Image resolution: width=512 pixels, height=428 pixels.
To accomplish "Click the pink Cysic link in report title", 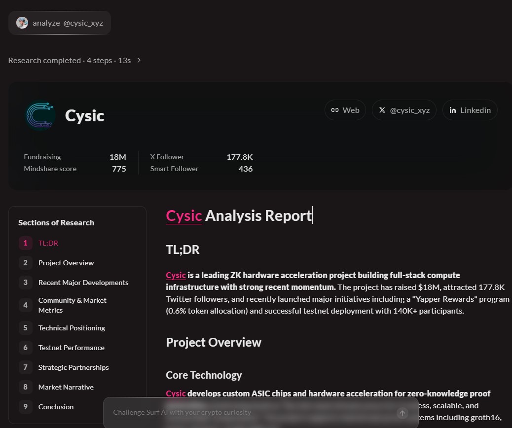I will (x=184, y=216).
